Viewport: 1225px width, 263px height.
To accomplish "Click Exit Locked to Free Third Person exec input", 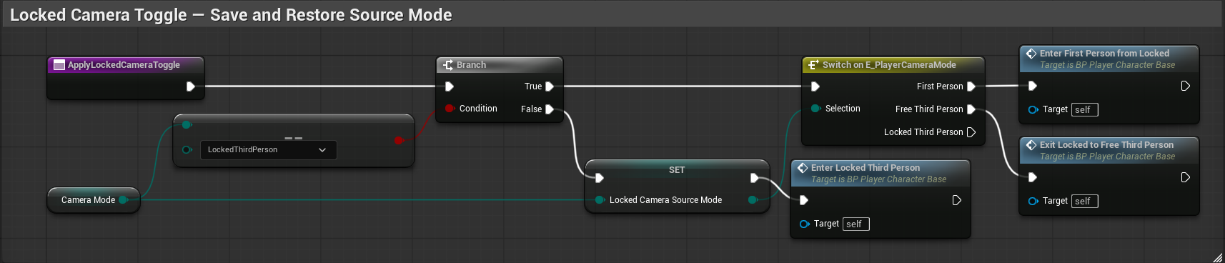I will click(x=1033, y=178).
